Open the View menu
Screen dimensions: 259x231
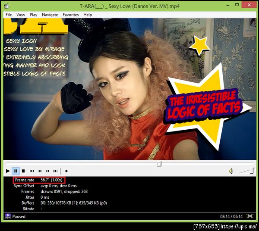coord(21,15)
